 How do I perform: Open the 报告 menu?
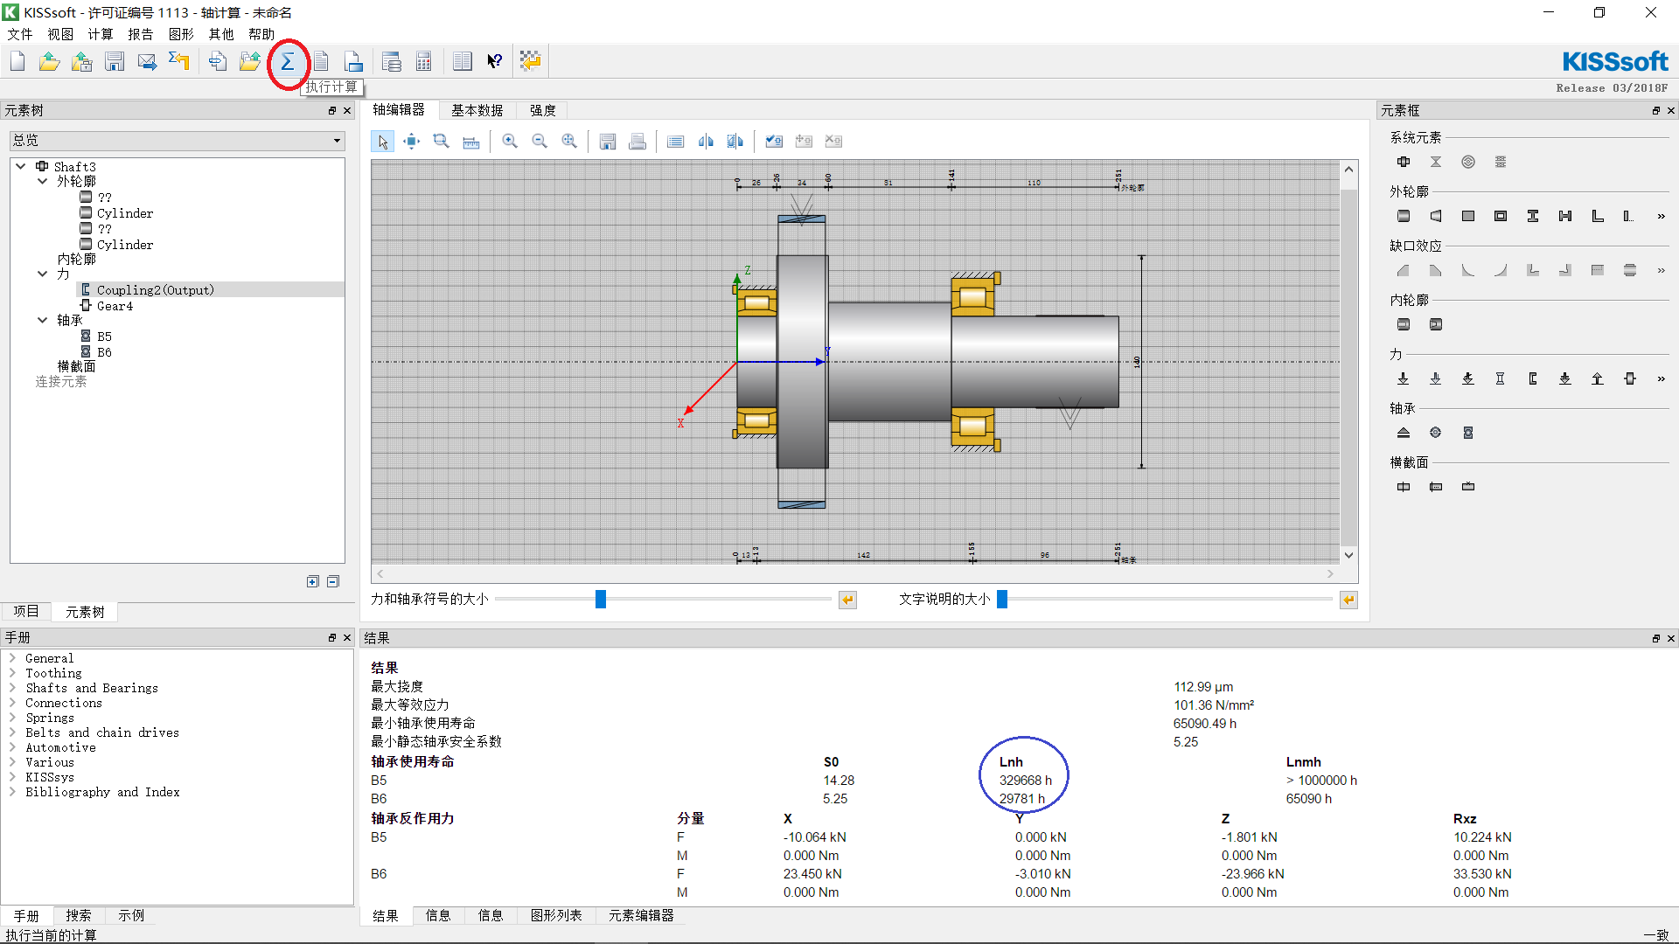[x=141, y=34]
